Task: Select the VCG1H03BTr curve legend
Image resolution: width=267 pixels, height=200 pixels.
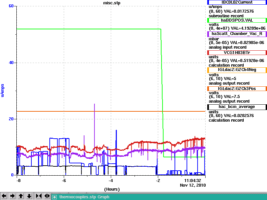Action: coord(237,53)
